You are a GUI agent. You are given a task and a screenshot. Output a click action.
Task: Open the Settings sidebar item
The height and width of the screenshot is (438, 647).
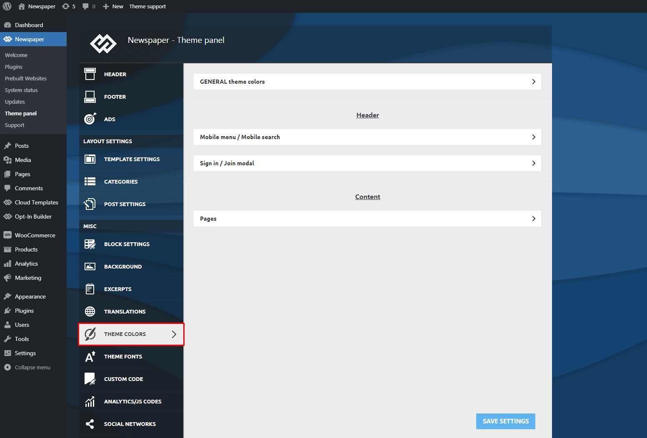click(33, 353)
